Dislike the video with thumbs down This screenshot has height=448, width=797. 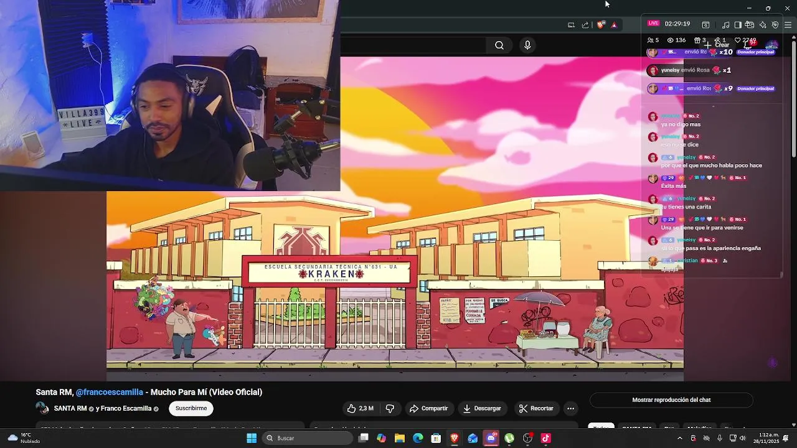390,408
